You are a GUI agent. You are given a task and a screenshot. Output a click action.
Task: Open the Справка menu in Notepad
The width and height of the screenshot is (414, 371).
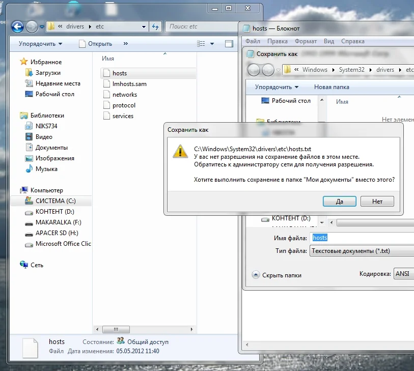pos(352,41)
